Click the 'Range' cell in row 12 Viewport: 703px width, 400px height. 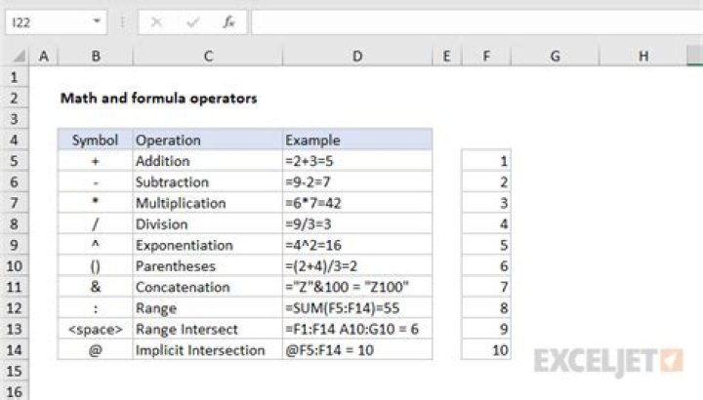pyautogui.click(x=208, y=308)
